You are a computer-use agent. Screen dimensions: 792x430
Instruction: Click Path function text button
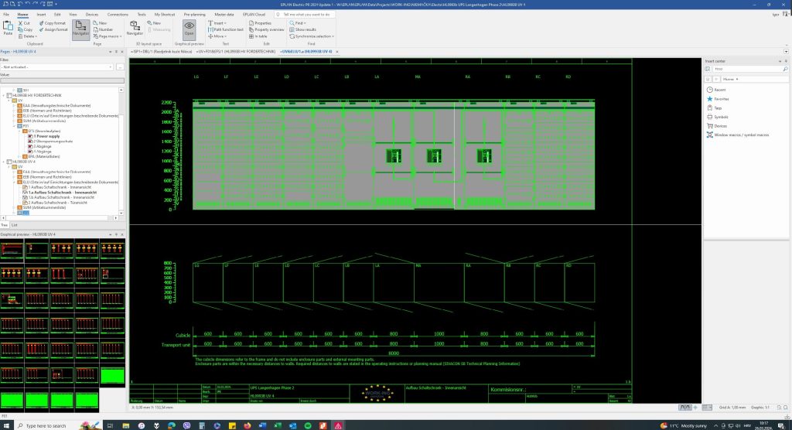(227, 29)
